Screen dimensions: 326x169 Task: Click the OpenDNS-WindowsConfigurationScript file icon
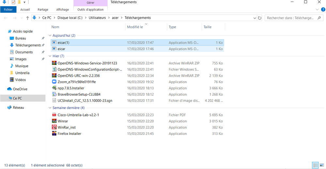(x=54, y=69)
